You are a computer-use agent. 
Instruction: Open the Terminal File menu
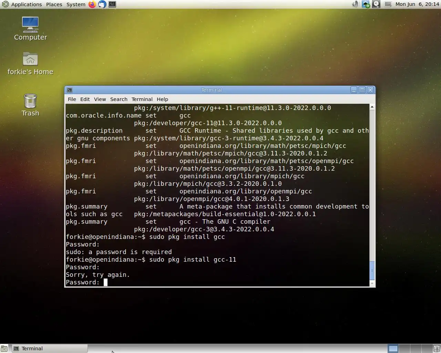pyautogui.click(x=72, y=99)
